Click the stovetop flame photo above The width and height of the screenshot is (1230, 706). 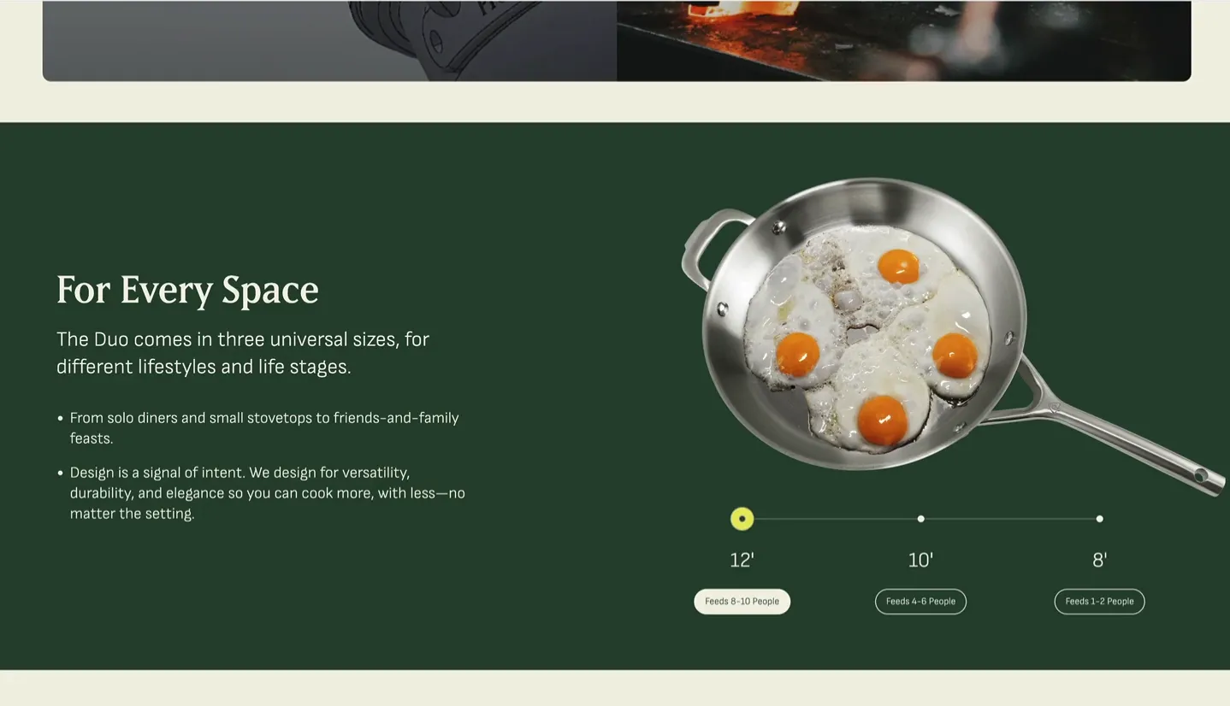pyautogui.click(x=904, y=41)
